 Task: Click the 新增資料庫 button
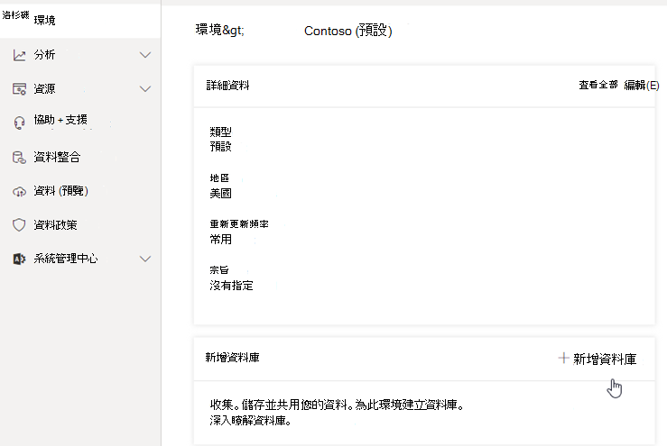[598, 359]
